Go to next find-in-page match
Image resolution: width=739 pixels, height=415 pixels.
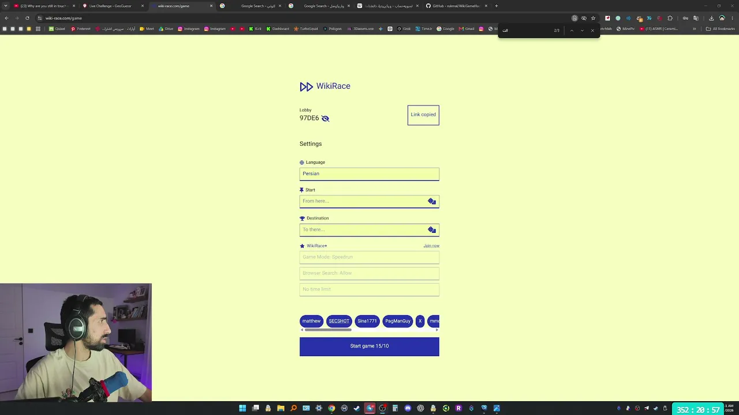[582, 30]
